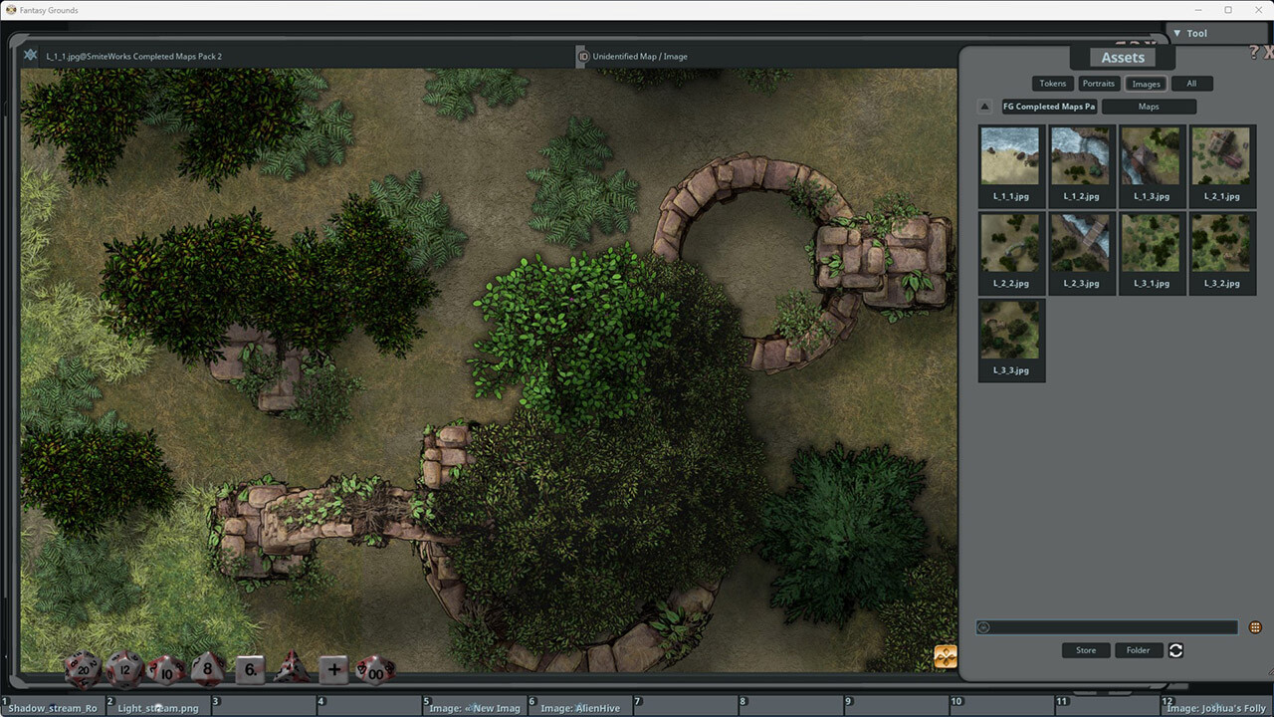Open the grid view icon next to search bar
The width and height of the screenshot is (1274, 717).
1253,625
